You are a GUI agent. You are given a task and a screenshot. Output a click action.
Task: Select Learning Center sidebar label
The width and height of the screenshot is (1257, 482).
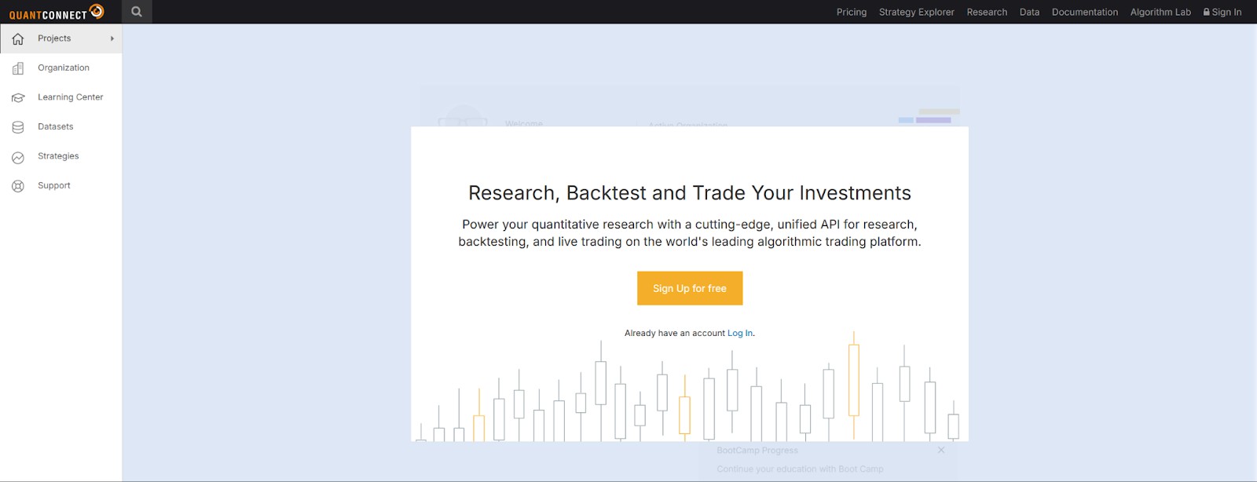pyautogui.click(x=70, y=97)
